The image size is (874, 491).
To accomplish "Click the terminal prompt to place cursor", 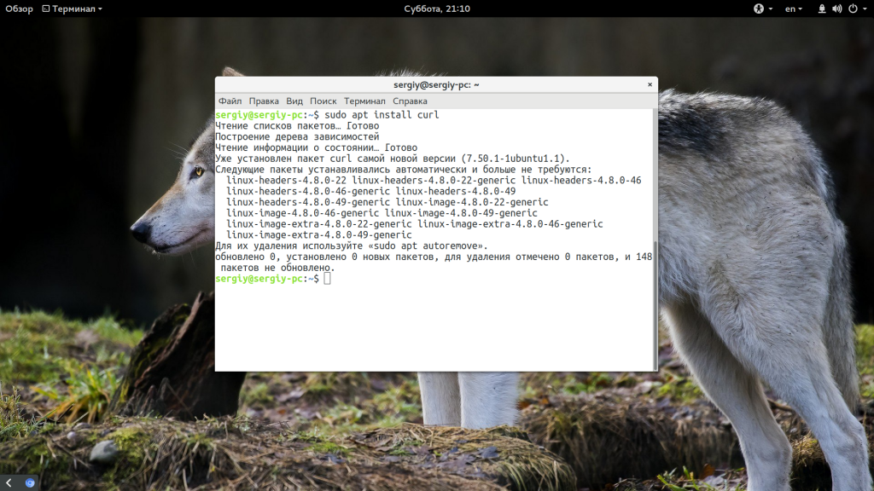I will pyautogui.click(x=329, y=278).
